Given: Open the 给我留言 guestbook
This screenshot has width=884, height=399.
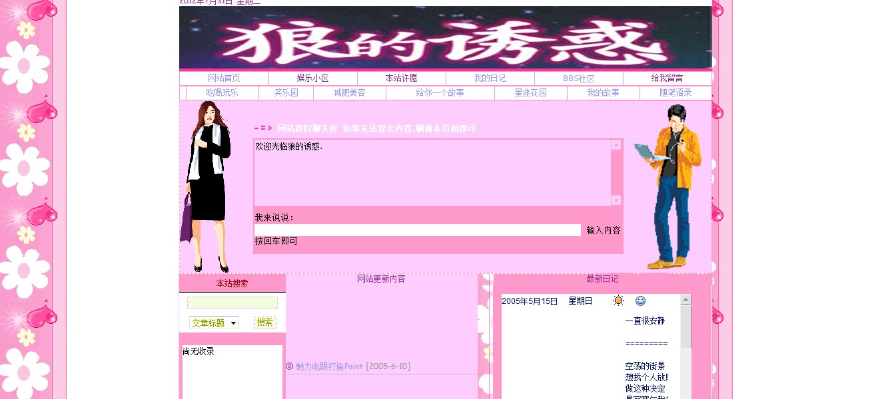Looking at the screenshot, I should pos(667,78).
